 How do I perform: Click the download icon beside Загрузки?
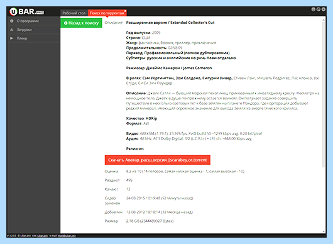tap(12, 30)
